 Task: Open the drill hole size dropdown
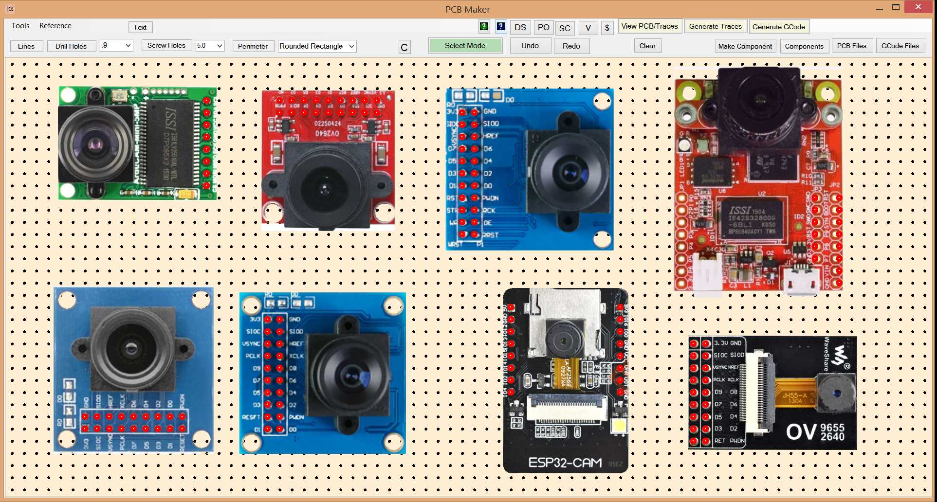[128, 46]
